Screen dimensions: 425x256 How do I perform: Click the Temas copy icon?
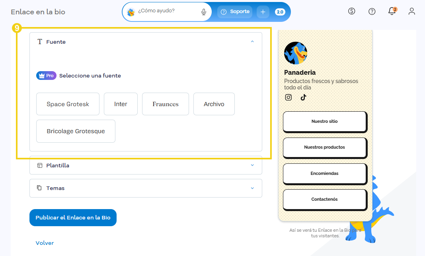(x=39, y=188)
